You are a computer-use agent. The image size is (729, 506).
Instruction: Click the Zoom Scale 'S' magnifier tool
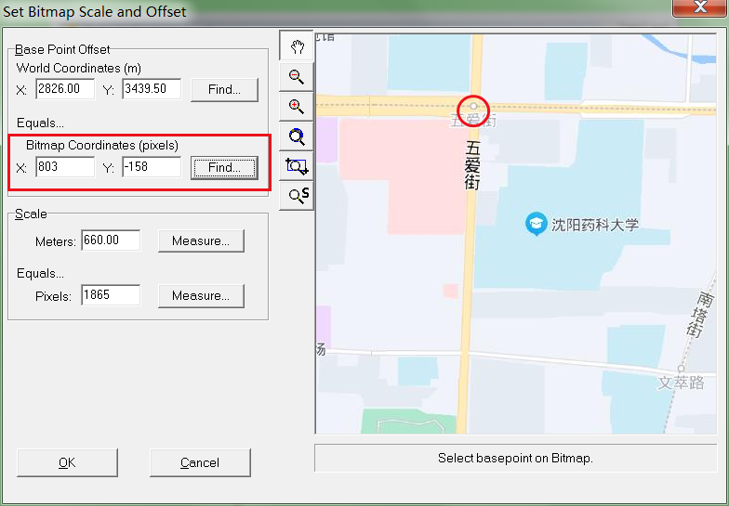click(x=297, y=196)
